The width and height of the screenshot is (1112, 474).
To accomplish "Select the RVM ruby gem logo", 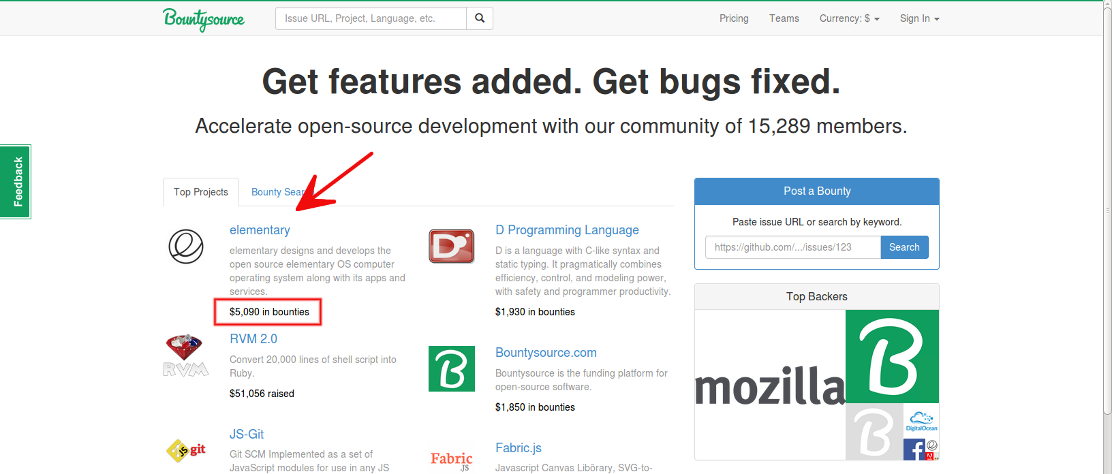I will 185,355.
